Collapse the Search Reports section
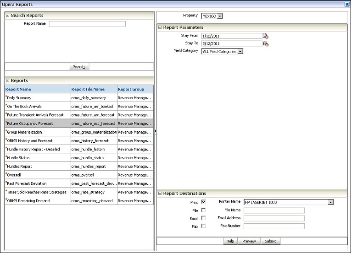Image resolution: width=351 pixels, height=253 pixels. click(x=7, y=16)
